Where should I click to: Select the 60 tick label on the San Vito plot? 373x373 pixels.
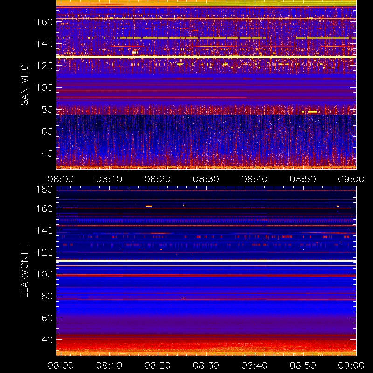click(x=47, y=131)
